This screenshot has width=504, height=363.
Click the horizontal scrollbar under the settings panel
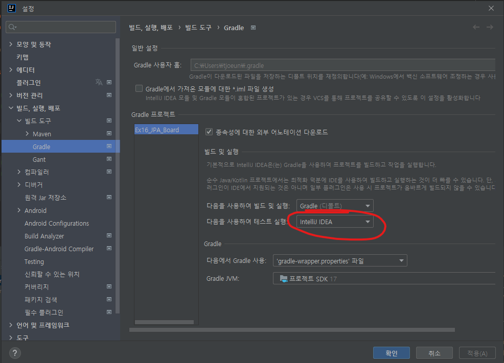pos(292,330)
